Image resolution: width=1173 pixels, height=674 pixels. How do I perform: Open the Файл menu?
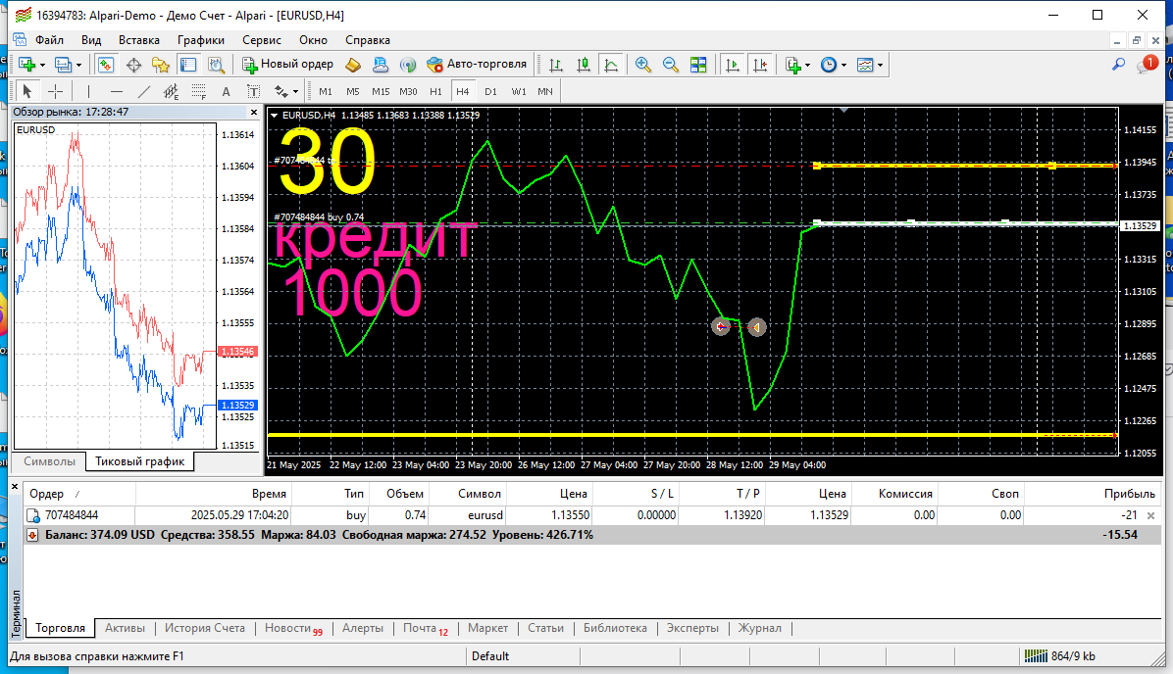[49, 40]
